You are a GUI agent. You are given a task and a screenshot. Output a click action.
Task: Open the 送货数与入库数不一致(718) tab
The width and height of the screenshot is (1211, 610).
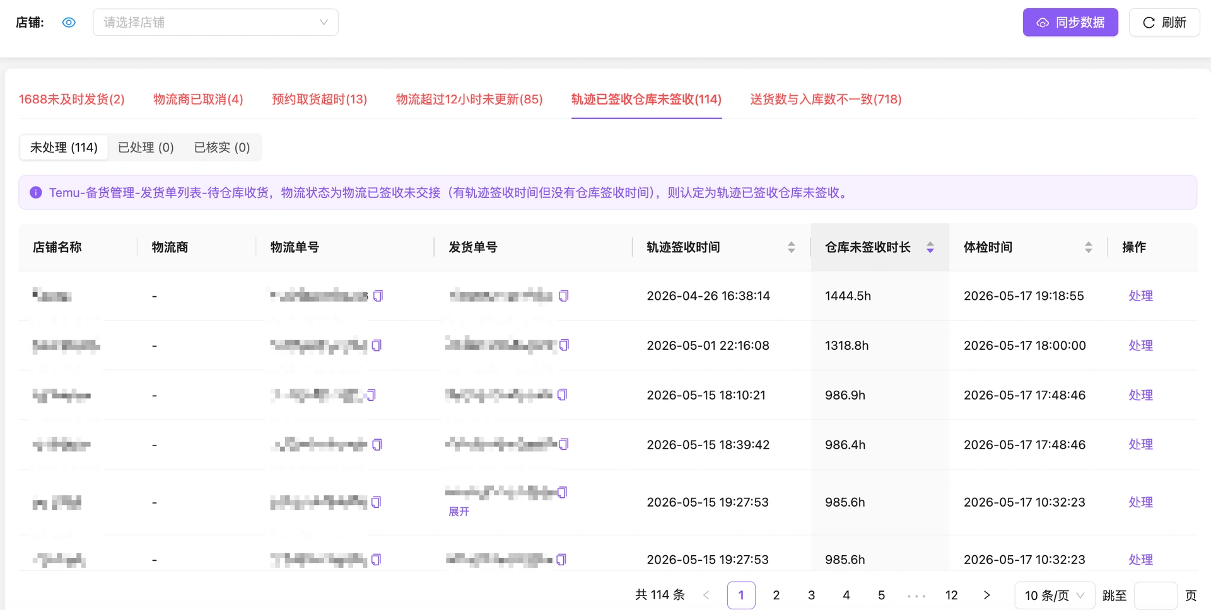(x=826, y=99)
